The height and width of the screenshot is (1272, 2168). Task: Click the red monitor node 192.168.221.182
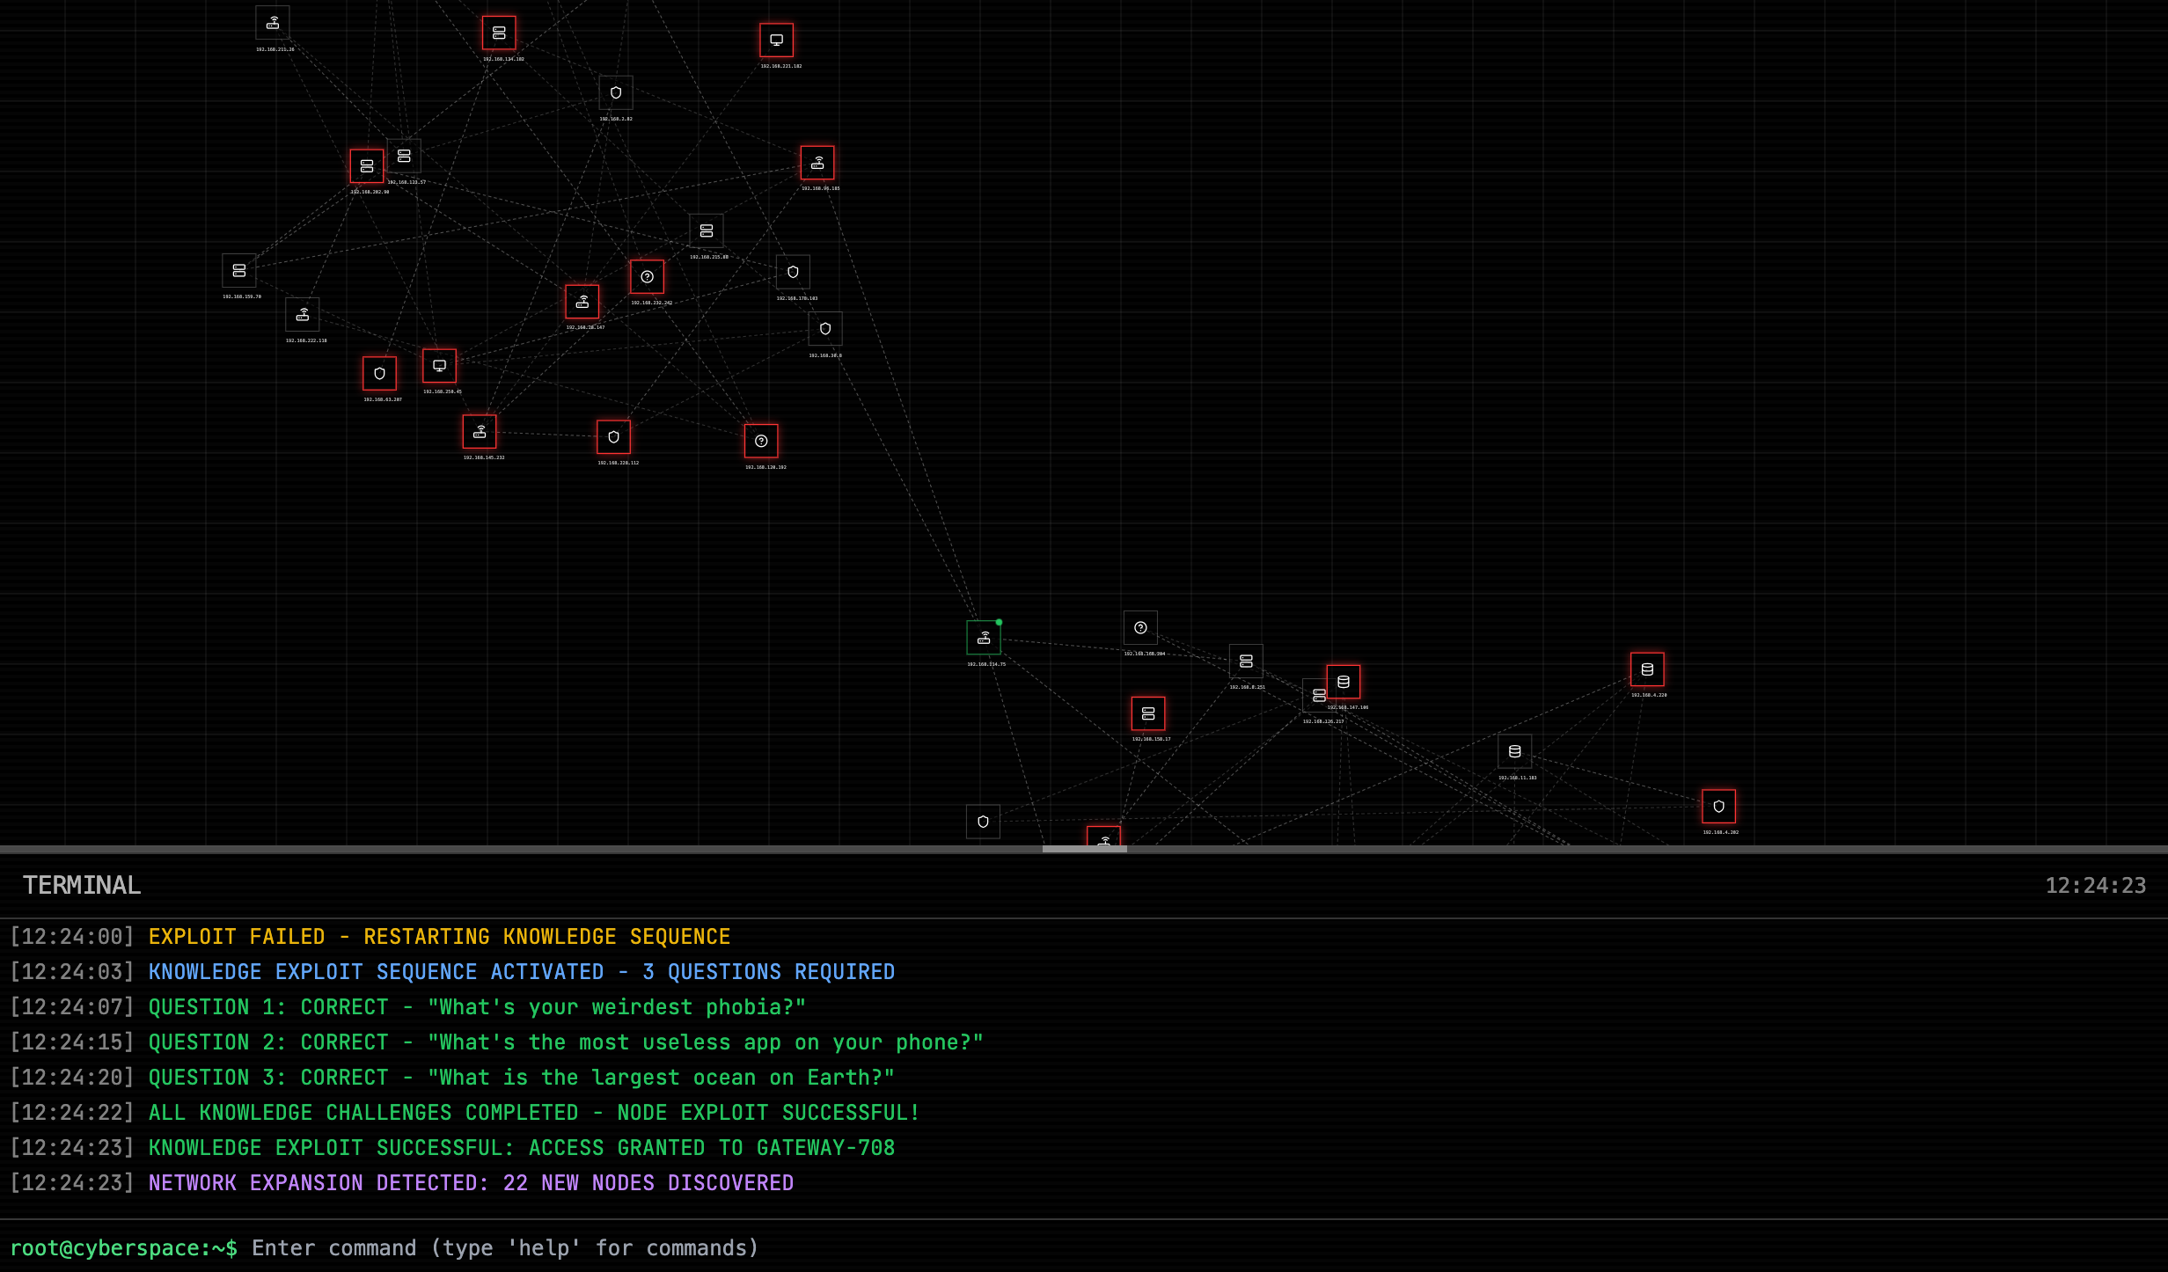[x=776, y=40]
